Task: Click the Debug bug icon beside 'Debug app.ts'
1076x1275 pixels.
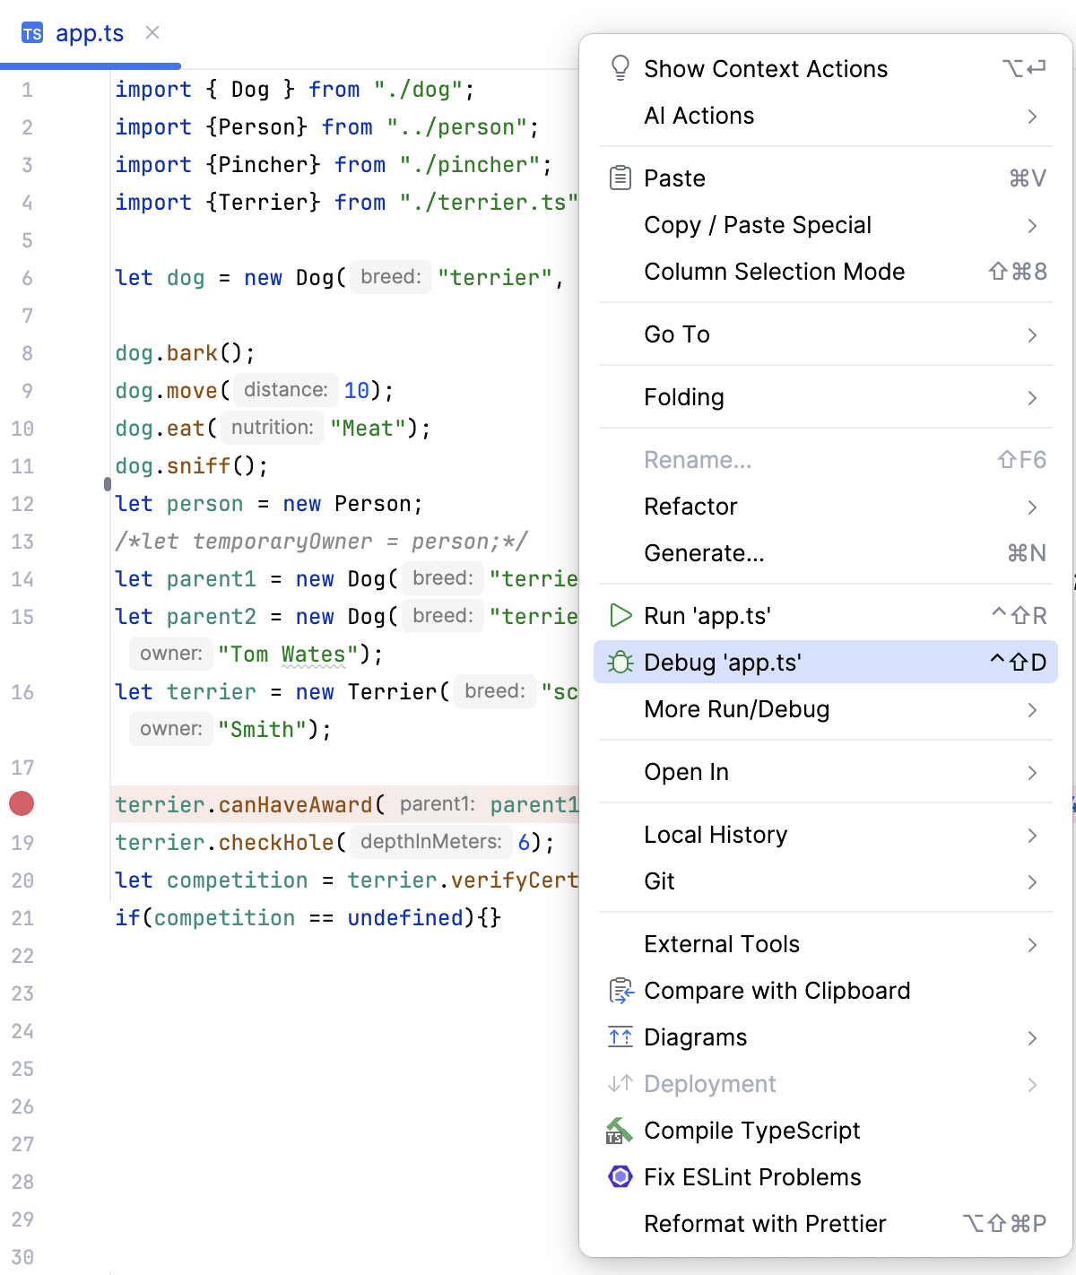Action: (620, 662)
